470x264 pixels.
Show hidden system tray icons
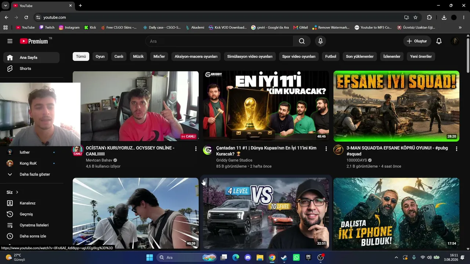[x=396, y=257]
